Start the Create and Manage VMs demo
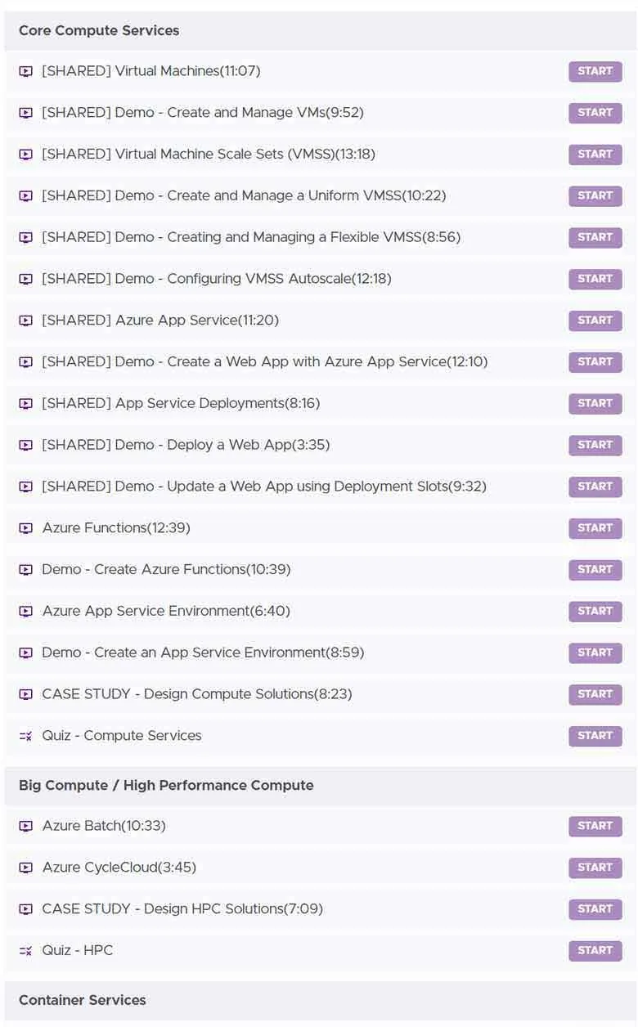Viewport: 638px width, 1027px height. (595, 113)
